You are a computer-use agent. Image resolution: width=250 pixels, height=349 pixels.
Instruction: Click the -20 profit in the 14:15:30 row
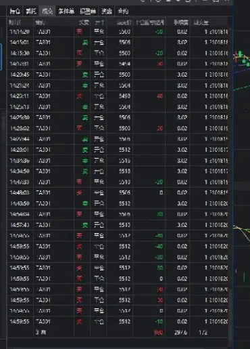pos(159,53)
